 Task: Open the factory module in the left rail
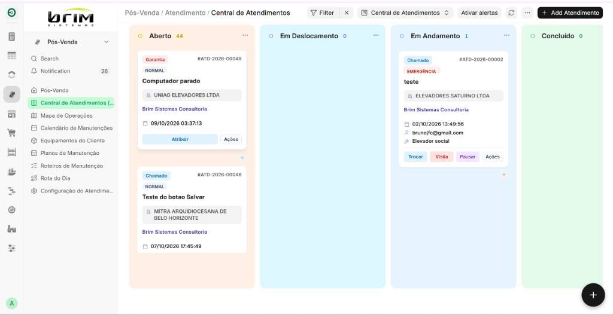[x=12, y=229]
